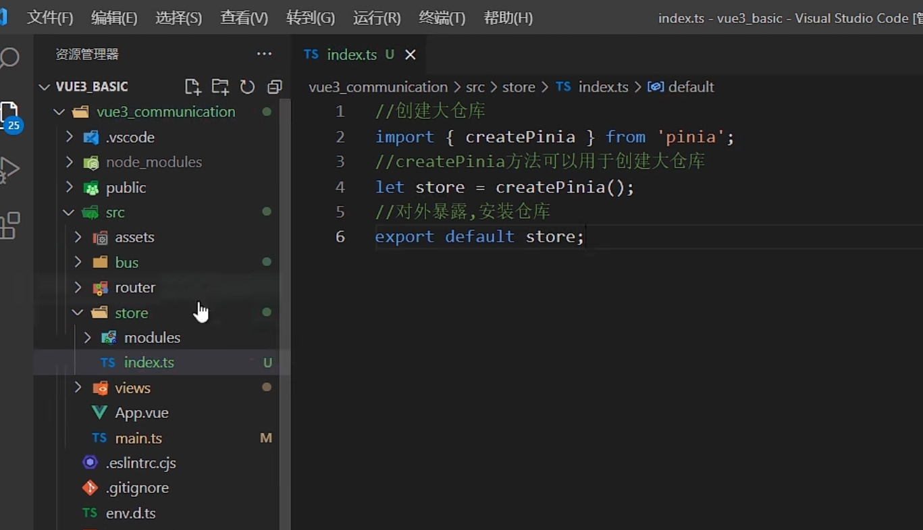Click the '//创建大仓库' comment line
The image size is (923, 530).
pyautogui.click(x=430, y=111)
